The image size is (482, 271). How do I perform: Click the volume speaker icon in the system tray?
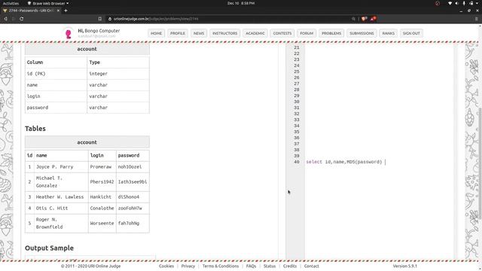(457, 3)
